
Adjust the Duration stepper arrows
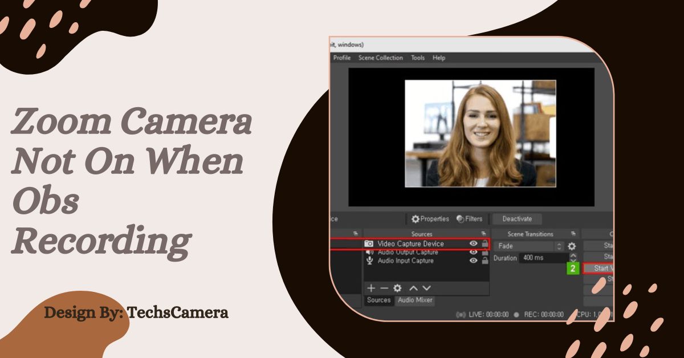point(572,258)
